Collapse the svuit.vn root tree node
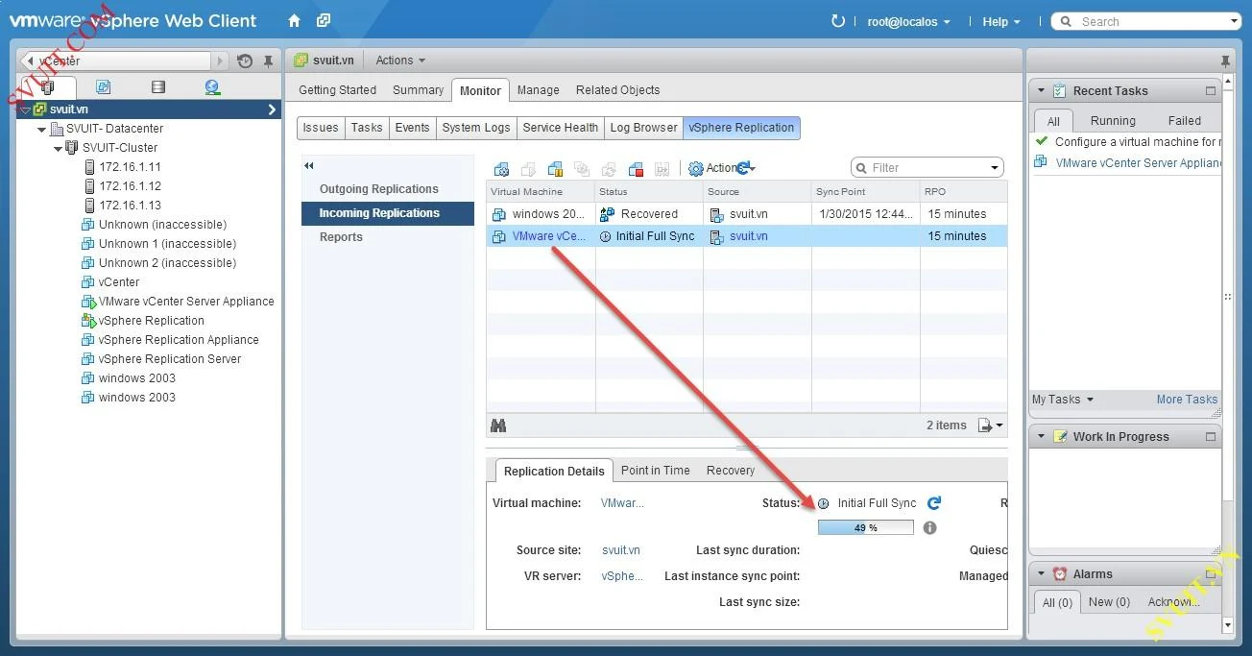Viewport: 1252px width, 656px height. pos(25,109)
